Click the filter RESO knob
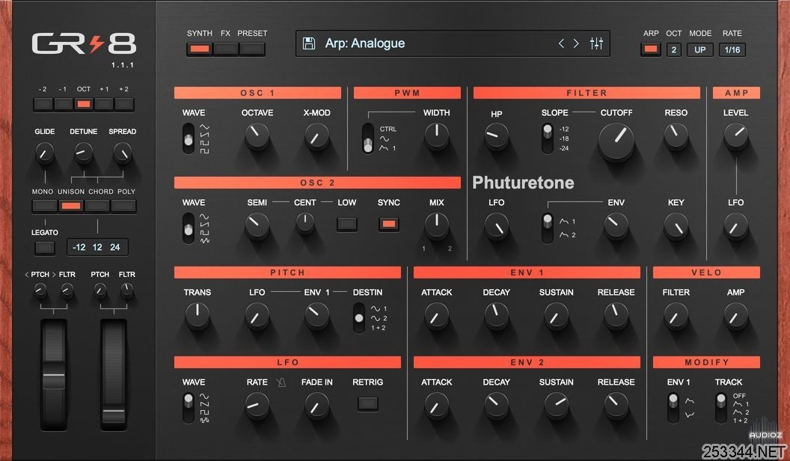The image size is (790, 461). click(676, 135)
